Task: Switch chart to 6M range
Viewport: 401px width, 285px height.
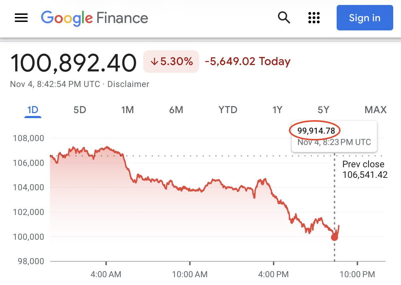Action: pos(176,110)
